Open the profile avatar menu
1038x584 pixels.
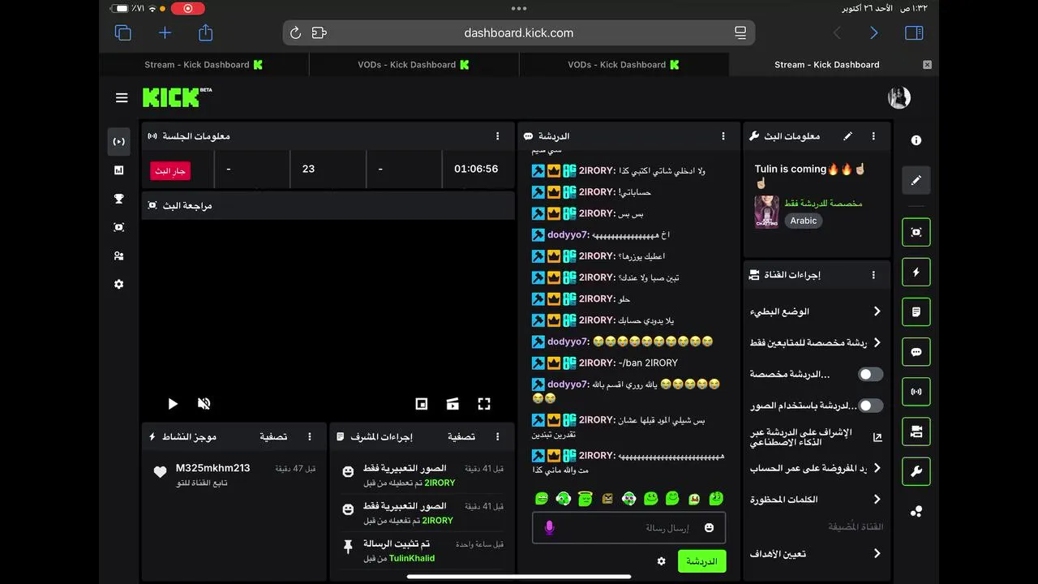(899, 98)
